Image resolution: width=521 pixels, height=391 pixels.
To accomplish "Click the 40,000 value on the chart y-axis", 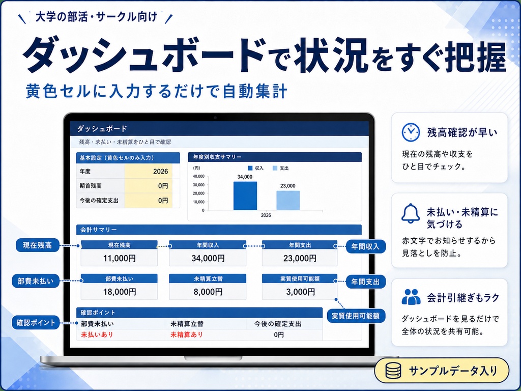I will (198, 176).
